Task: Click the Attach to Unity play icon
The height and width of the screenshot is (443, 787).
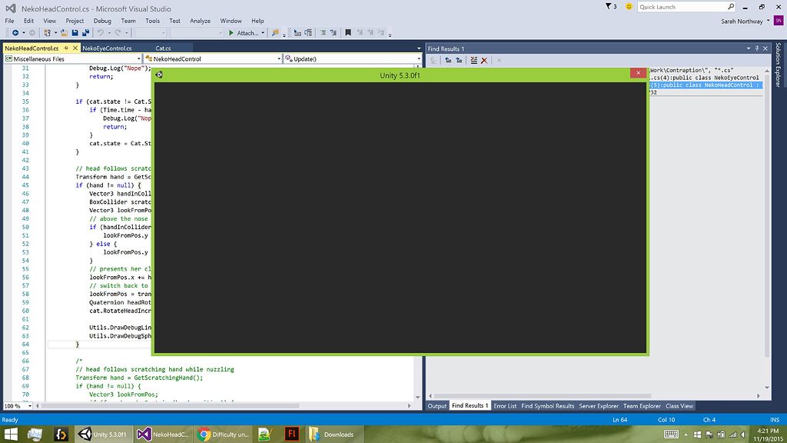Action: [231, 32]
